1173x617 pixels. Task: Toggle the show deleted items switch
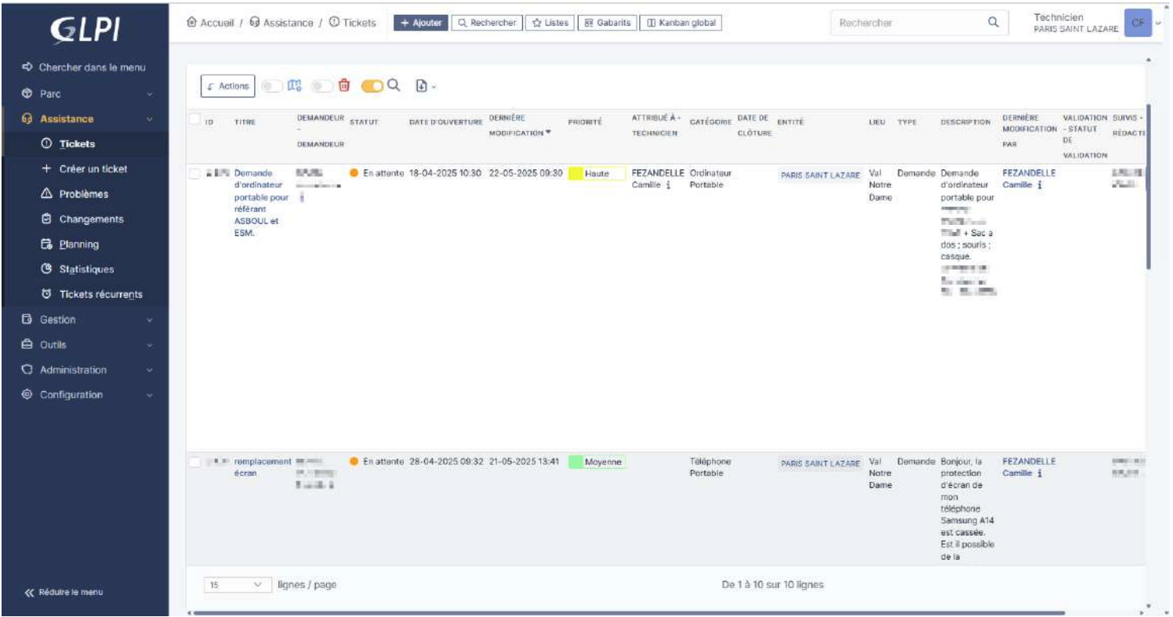pyautogui.click(x=322, y=86)
